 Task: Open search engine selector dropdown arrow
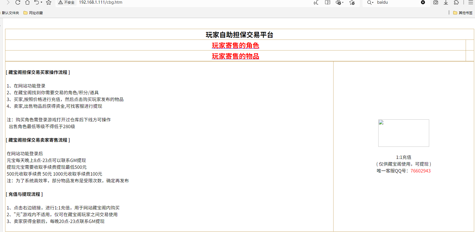373,3
